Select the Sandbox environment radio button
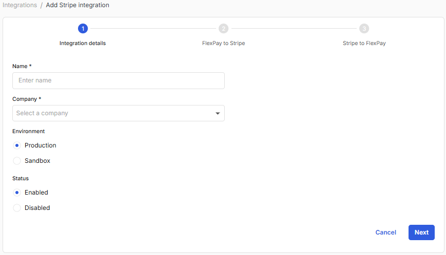 click(17, 161)
